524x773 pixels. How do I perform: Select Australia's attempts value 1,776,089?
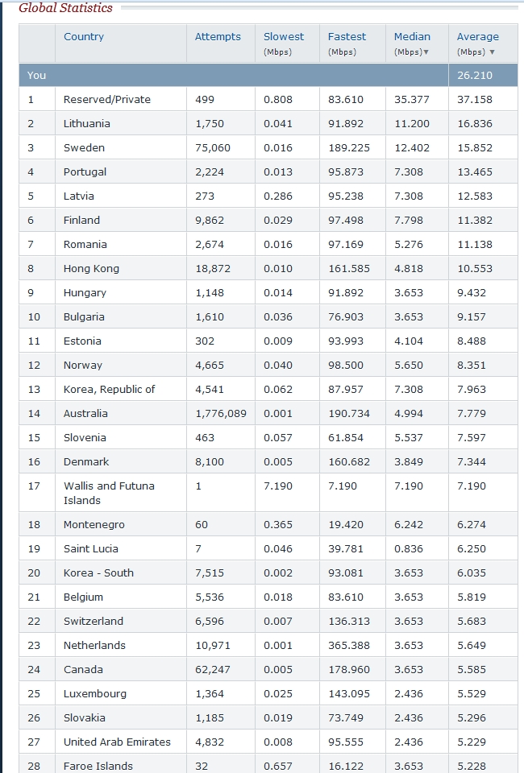point(221,413)
